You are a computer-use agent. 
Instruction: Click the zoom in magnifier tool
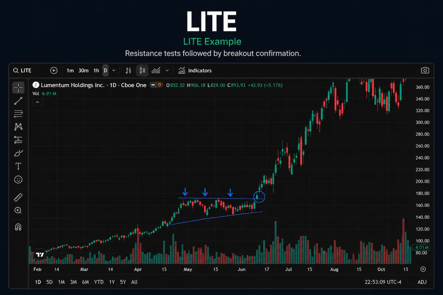pyautogui.click(x=18, y=211)
